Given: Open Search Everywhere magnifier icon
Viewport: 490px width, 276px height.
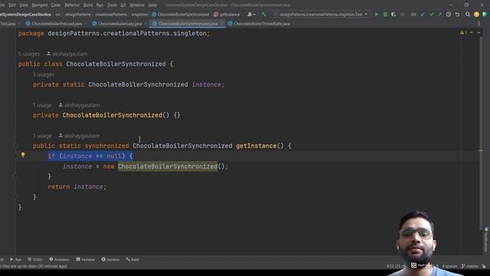Looking at the screenshot, I should 468,15.
